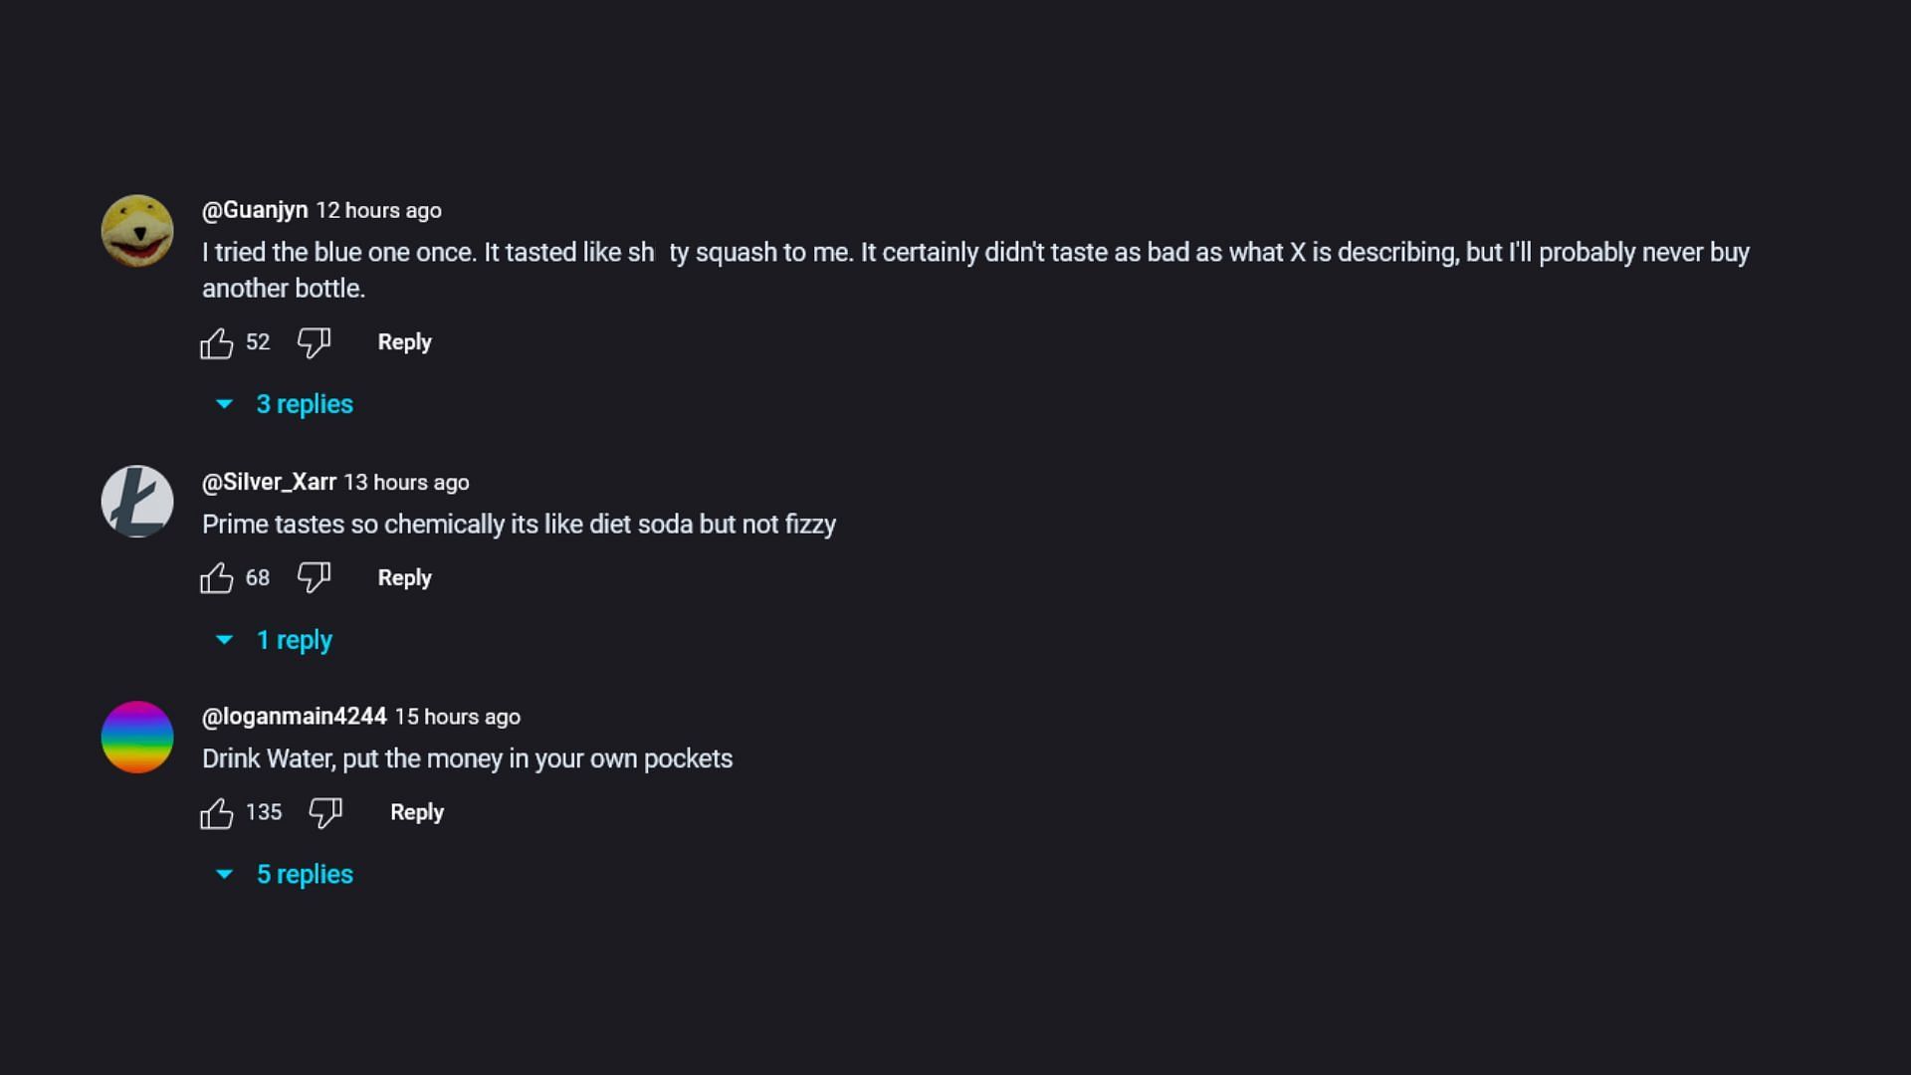
Task: Open the rainbow avatar of loganmain4244
Action: (137, 738)
